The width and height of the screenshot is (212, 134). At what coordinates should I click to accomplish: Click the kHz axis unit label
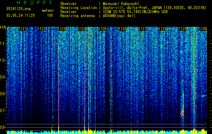3,27
